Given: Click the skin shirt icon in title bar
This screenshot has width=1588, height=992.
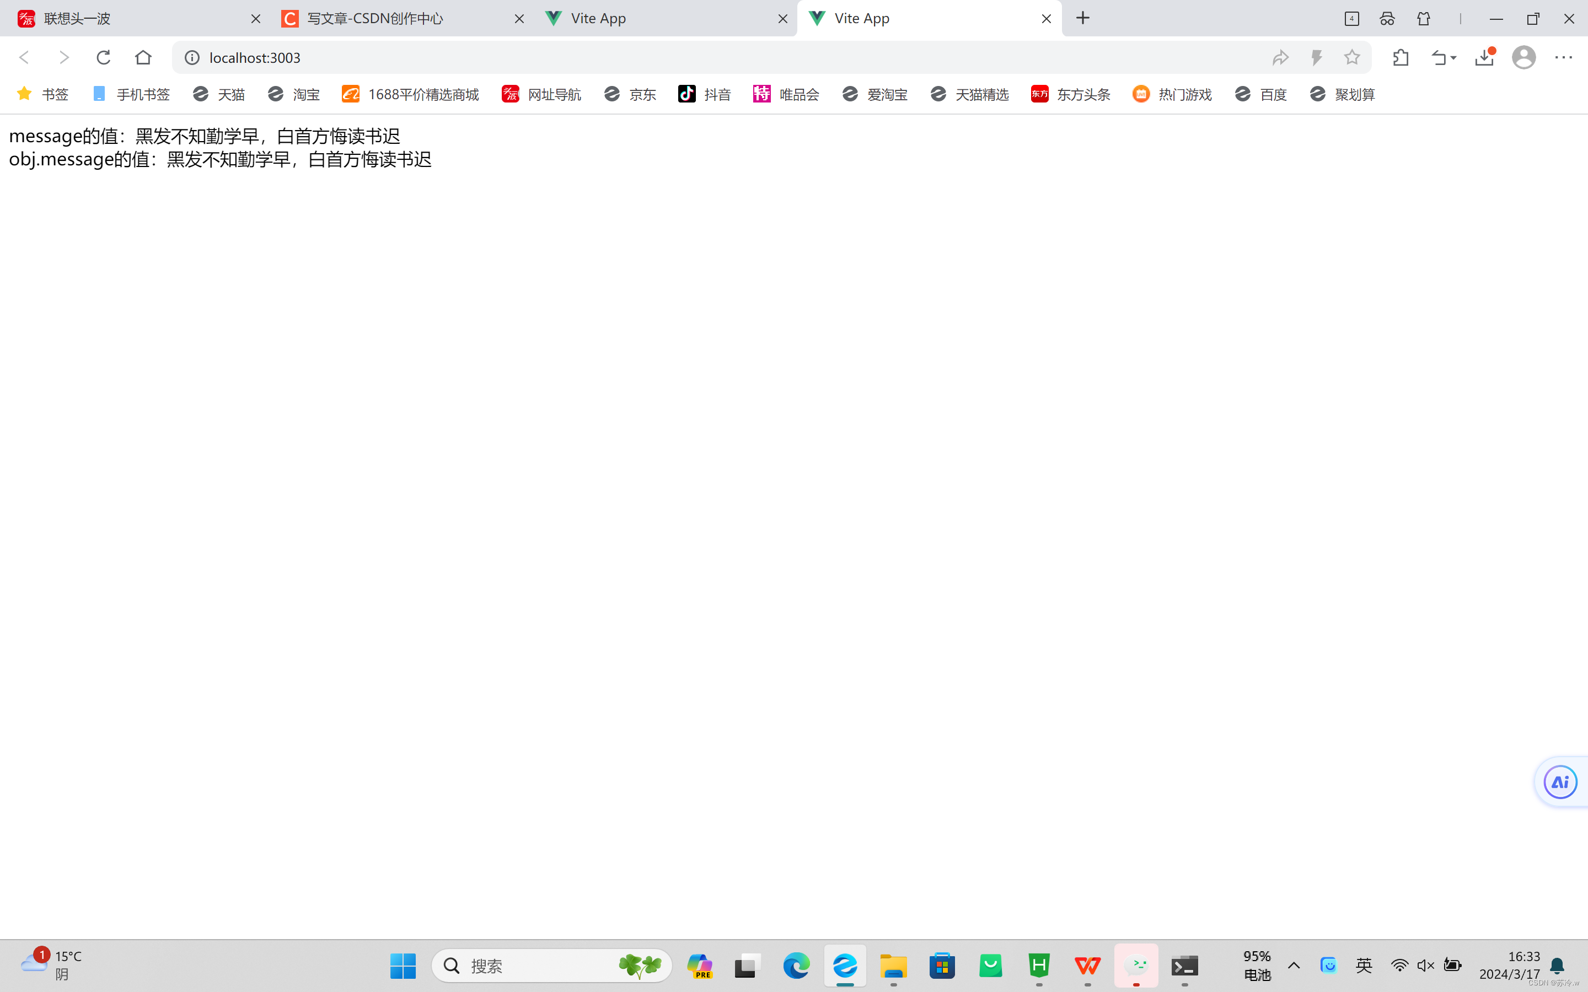Looking at the screenshot, I should [1423, 18].
